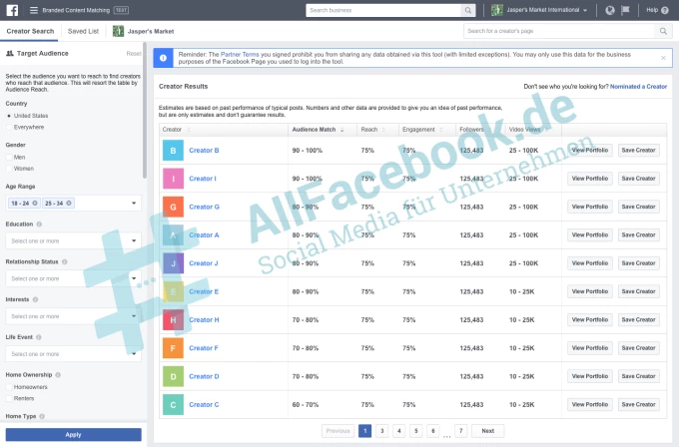The width and height of the screenshot is (679, 447).
Task: Click the Apply button
Action: click(73, 434)
